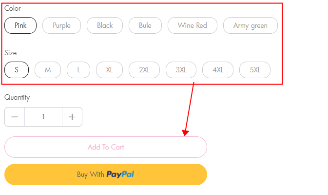
Task: Select the Bule color option
Action: tap(145, 25)
